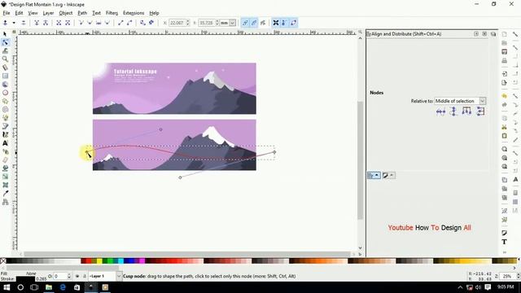Align nodes on vertical line
Screen dimensions: 521x293
(453, 112)
